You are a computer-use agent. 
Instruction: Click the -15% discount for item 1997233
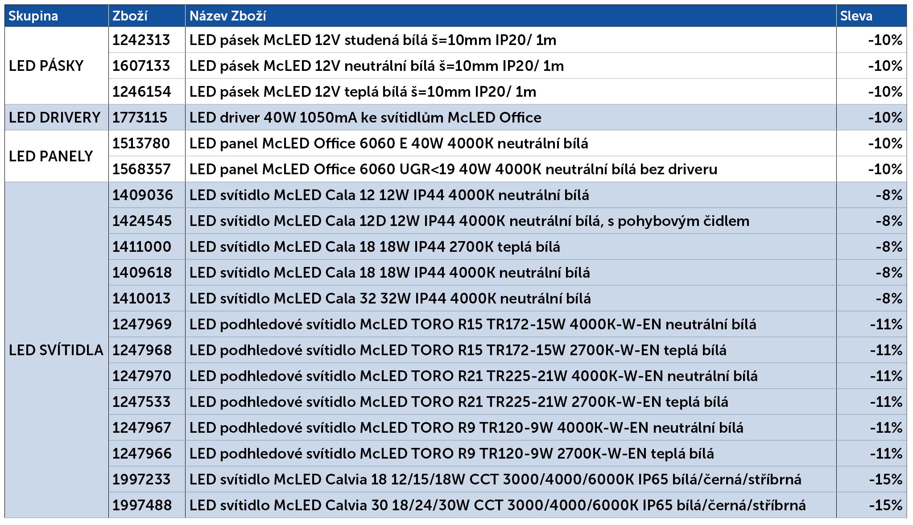886,480
